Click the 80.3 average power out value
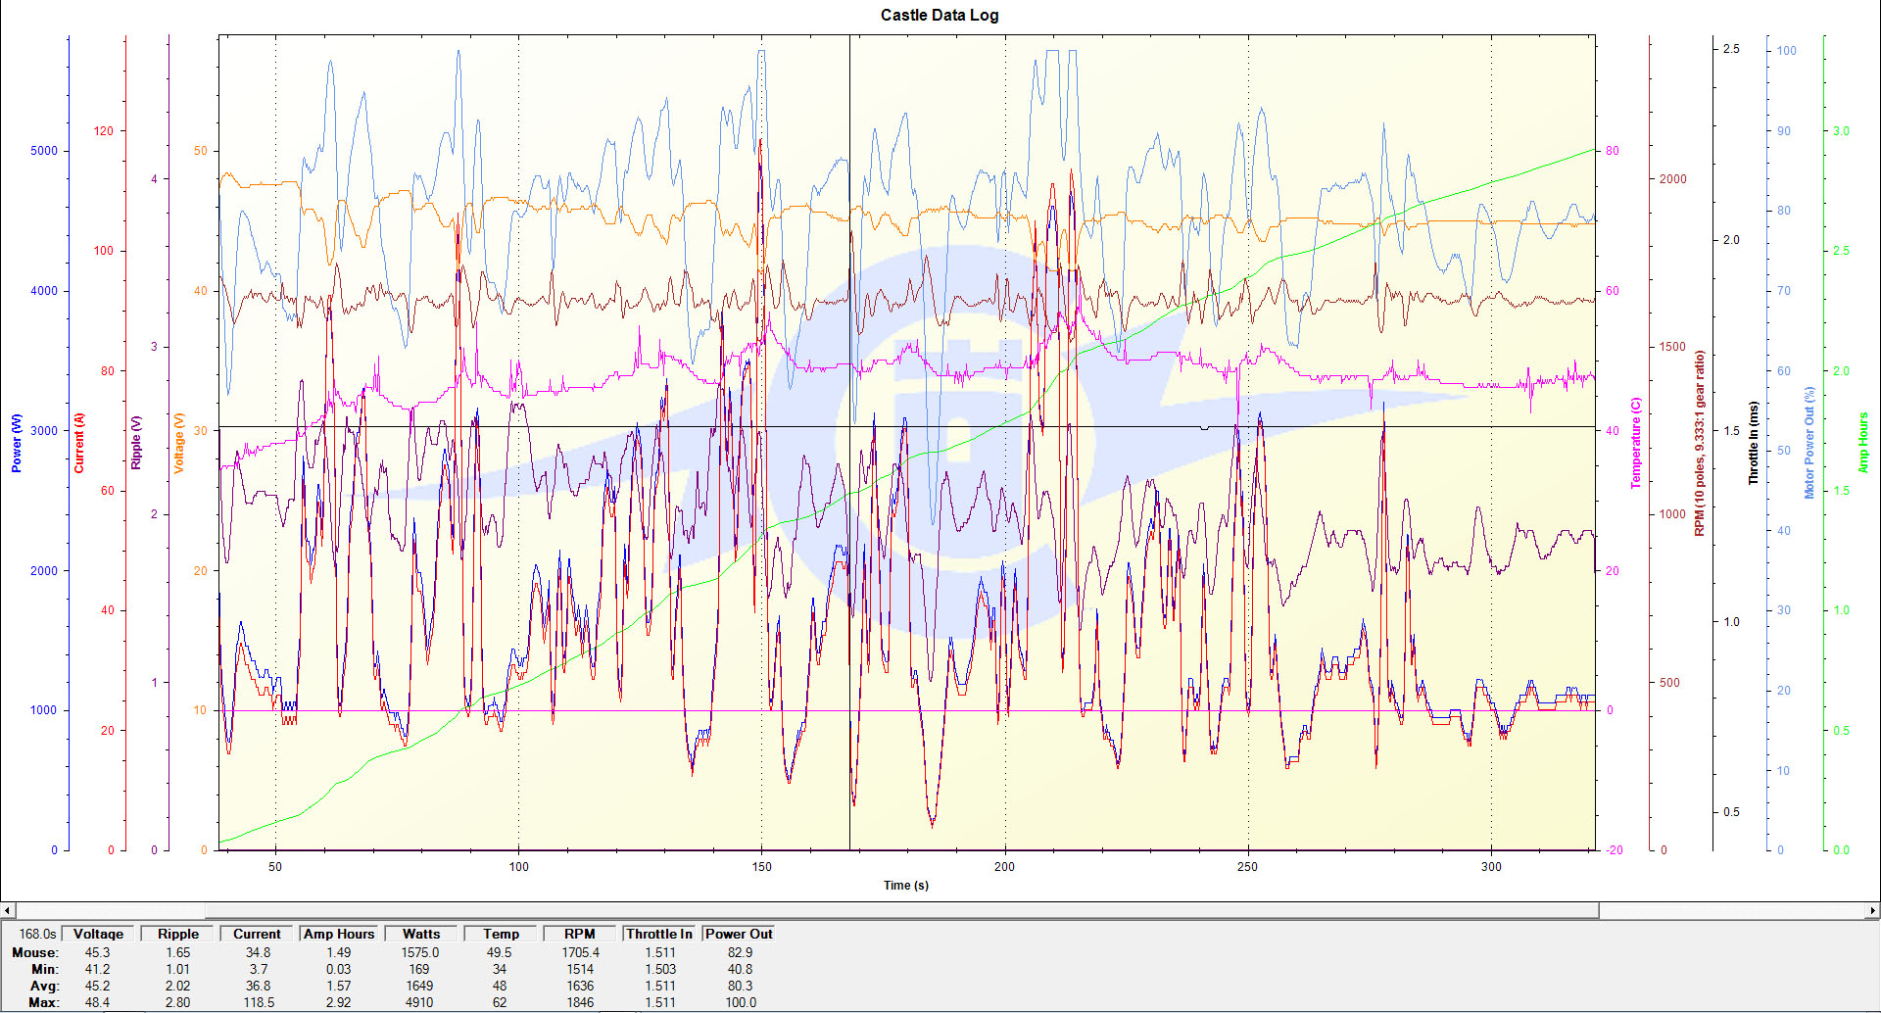 740,986
